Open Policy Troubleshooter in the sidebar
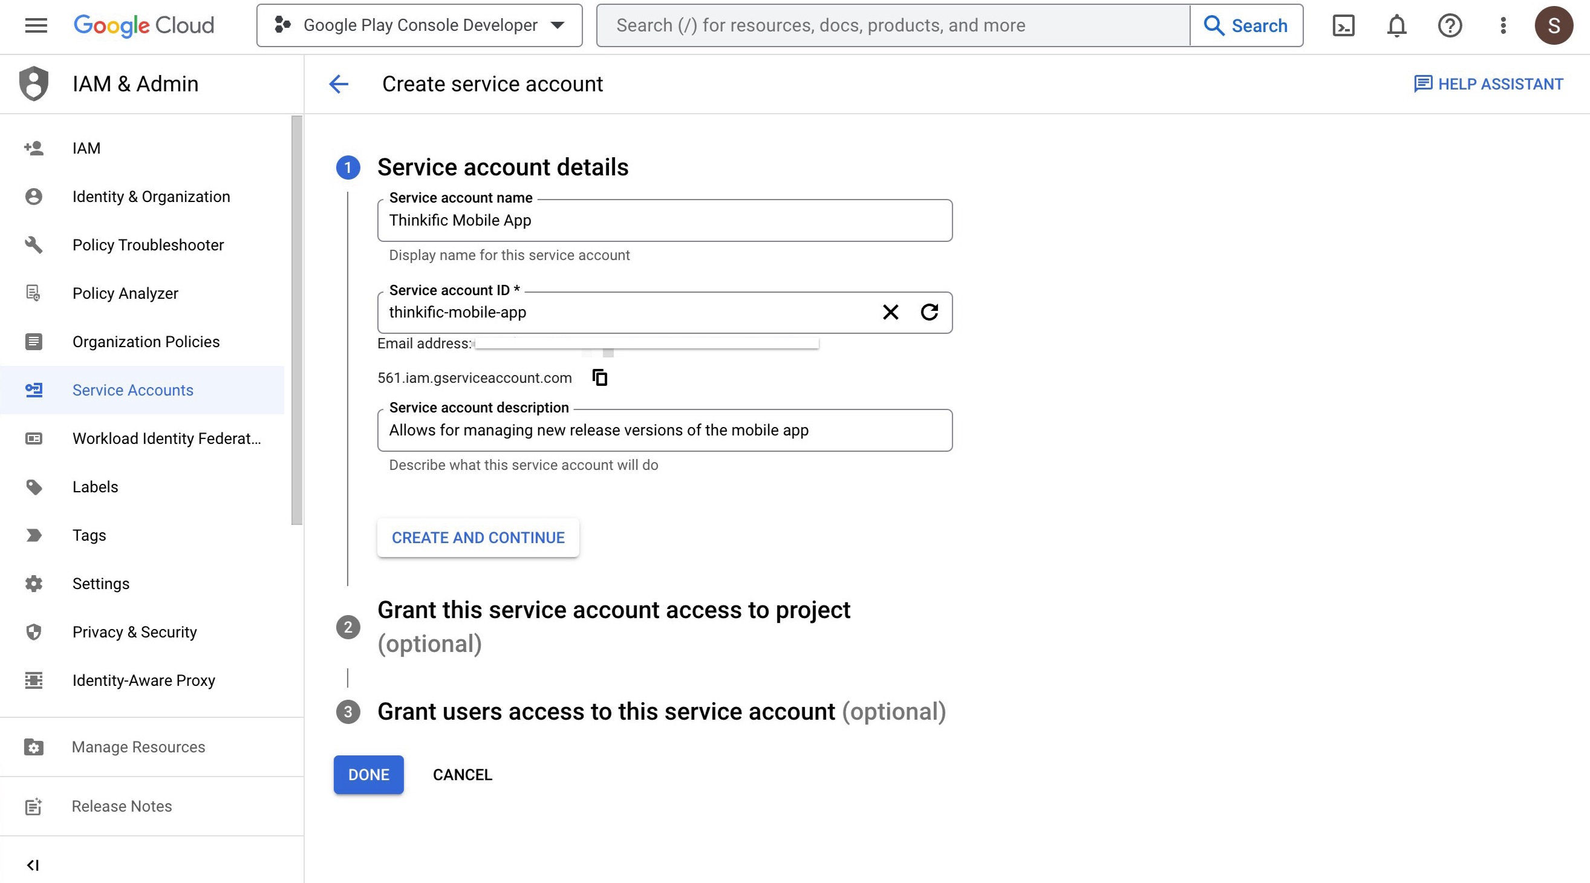The width and height of the screenshot is (1590, 883). click(x=142, y=245)
